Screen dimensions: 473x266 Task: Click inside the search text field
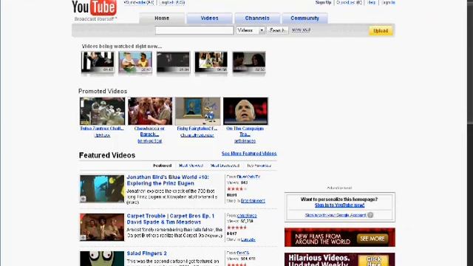pos(194,30)
